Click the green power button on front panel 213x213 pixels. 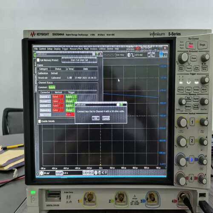click(x=33, y=193)
